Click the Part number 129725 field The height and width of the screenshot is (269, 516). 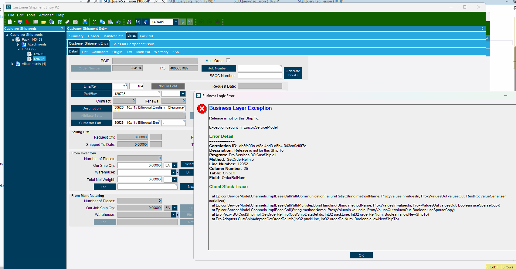[x=137, y=94]
